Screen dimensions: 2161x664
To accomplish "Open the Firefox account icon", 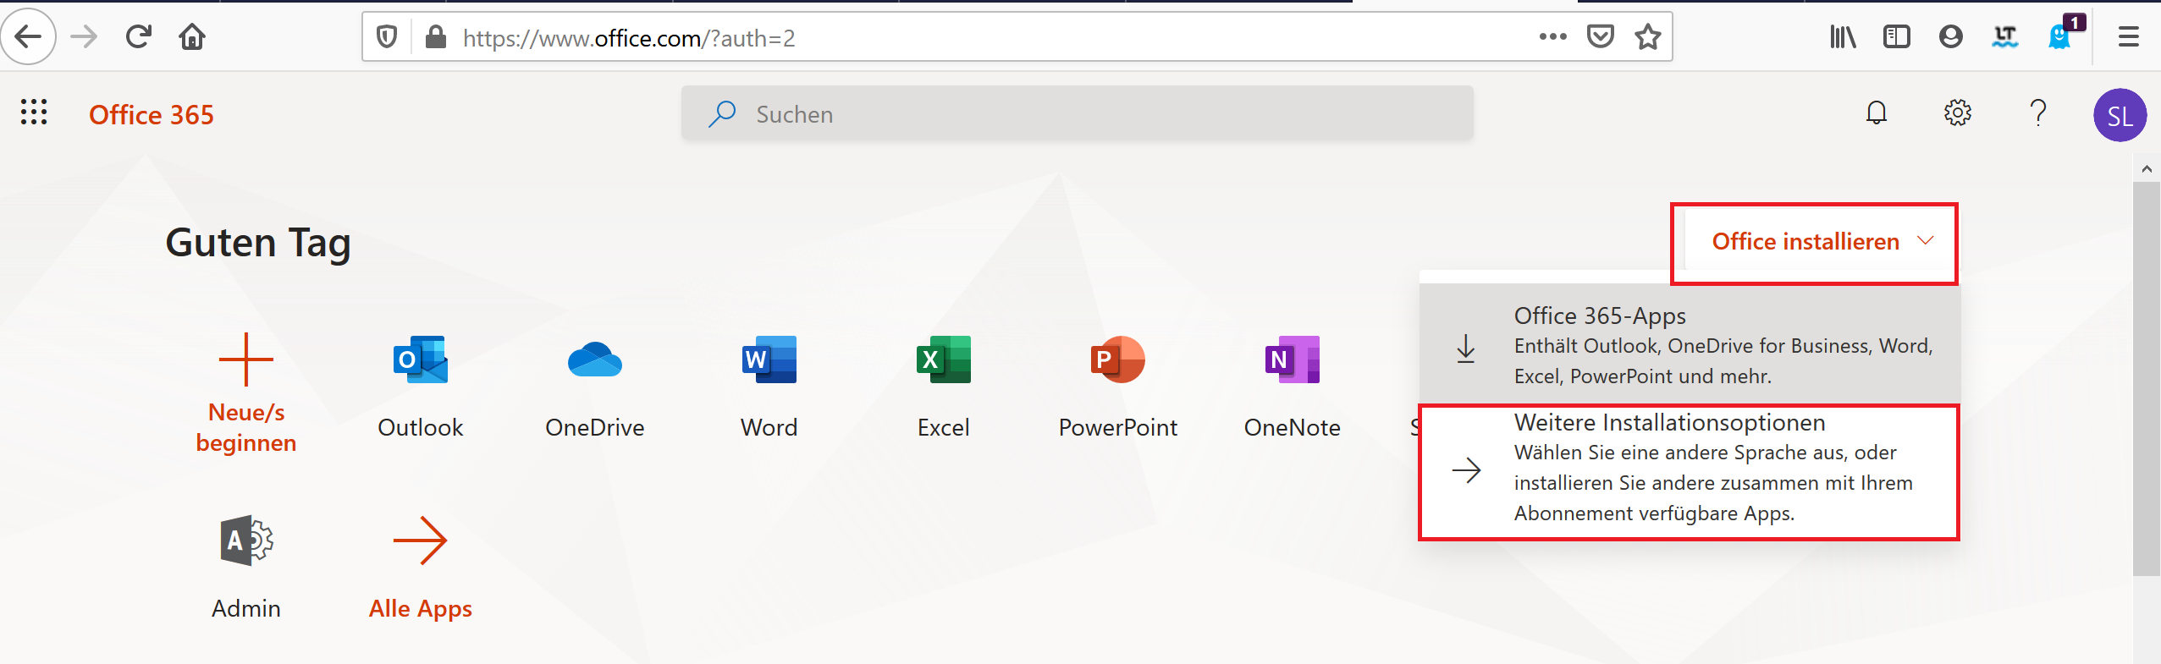I will (x=1950, y=37).
